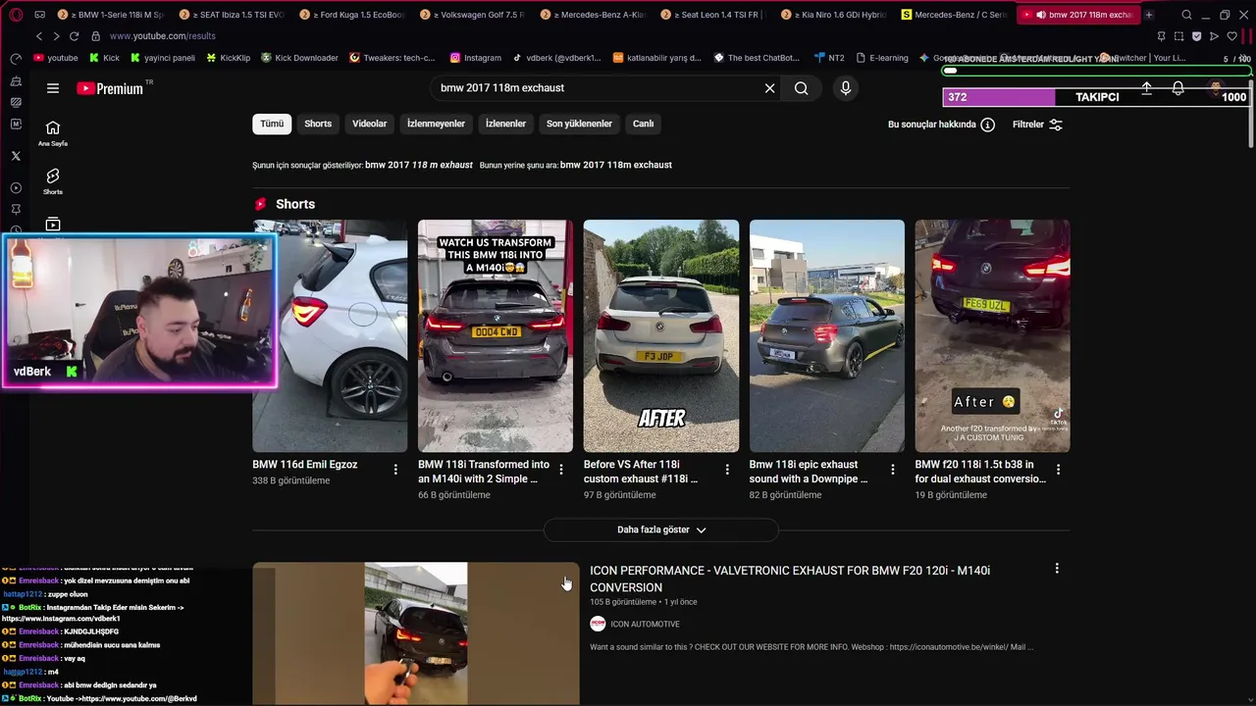
Task: Open Shorts in the YouTube sidebar
Action: pyautogui.click(x=53, y=181)
